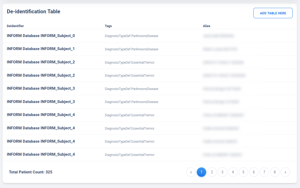Viewport: 300px width, 188px height.
Task: Click the ParkinsonsDisease tag for INFORM_Subject_0
Action: 131,36
